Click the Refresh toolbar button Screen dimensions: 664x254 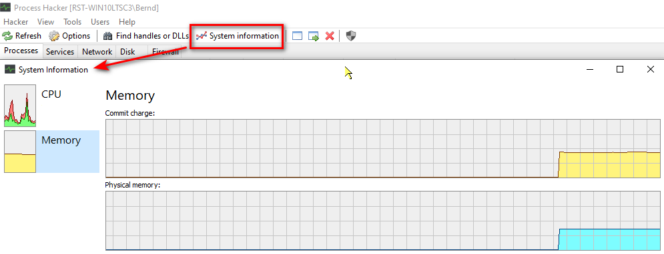point(22,36)
